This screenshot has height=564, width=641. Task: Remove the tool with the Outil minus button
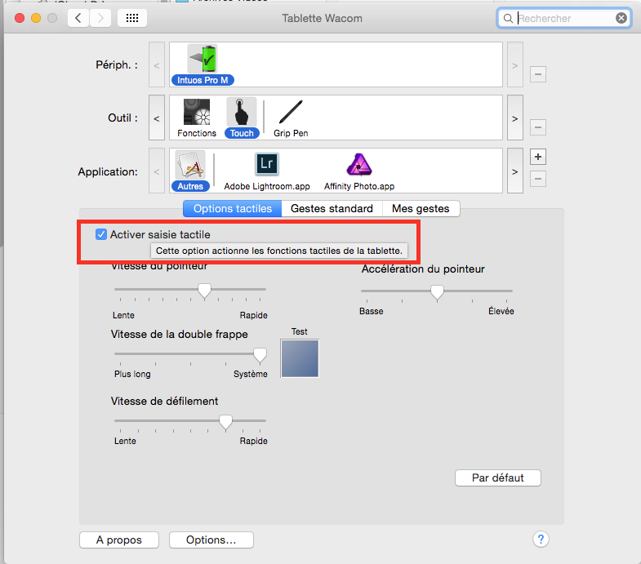coord(538,127)
